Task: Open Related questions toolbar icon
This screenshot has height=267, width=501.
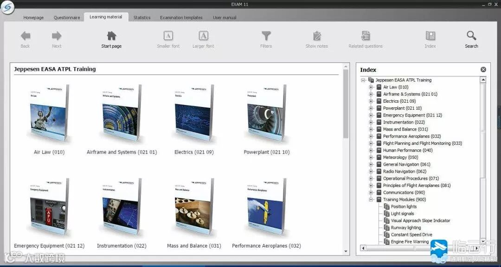Action: (366, 36)
